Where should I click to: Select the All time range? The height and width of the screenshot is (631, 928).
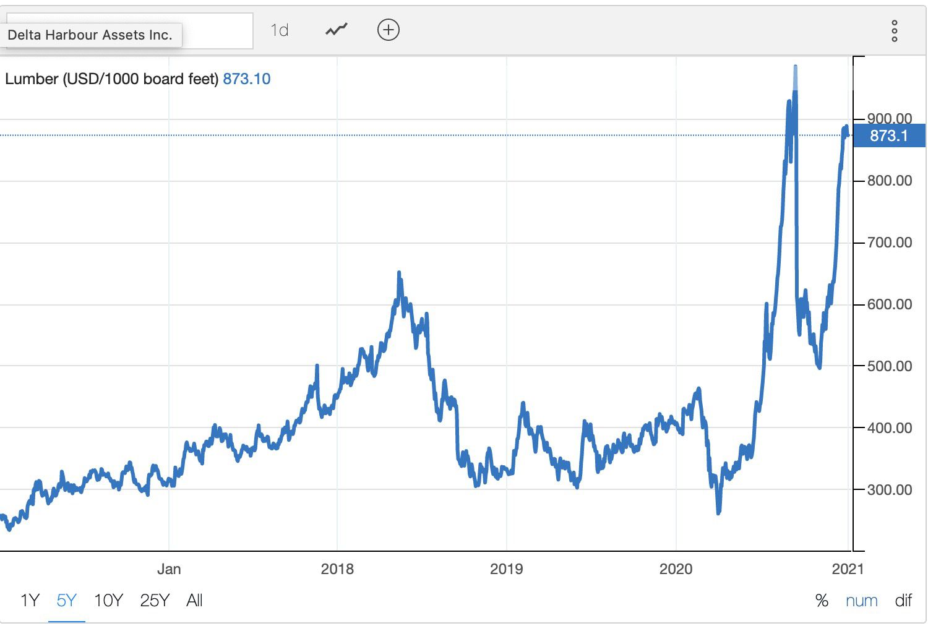[x=194, y=600]
